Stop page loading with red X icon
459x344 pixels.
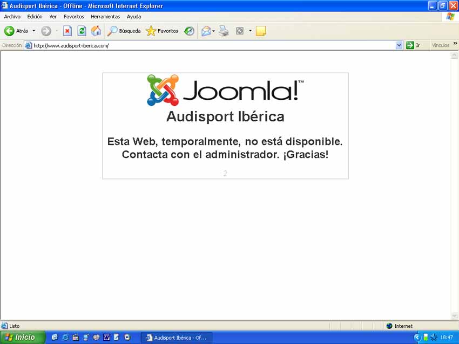(x=67, y=31)
